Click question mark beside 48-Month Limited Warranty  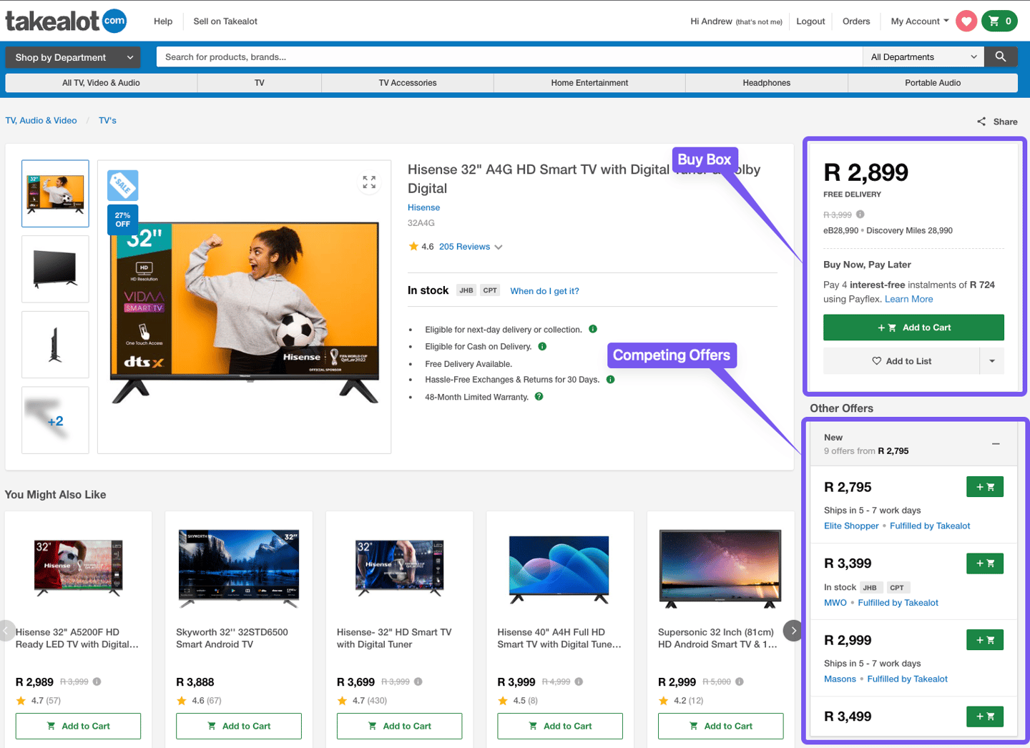click(539, 396)
